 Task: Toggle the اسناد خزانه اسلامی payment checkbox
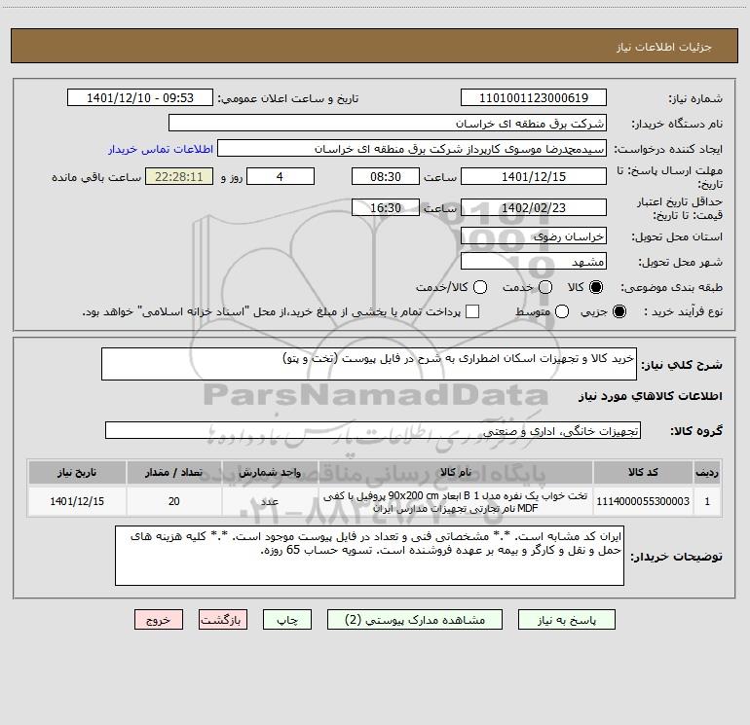472,311
